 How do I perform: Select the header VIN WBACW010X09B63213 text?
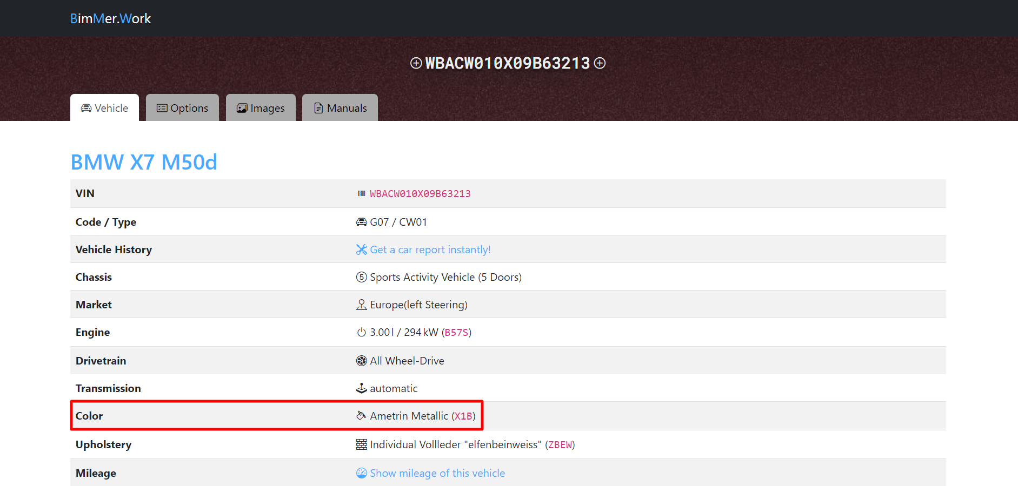508,63
